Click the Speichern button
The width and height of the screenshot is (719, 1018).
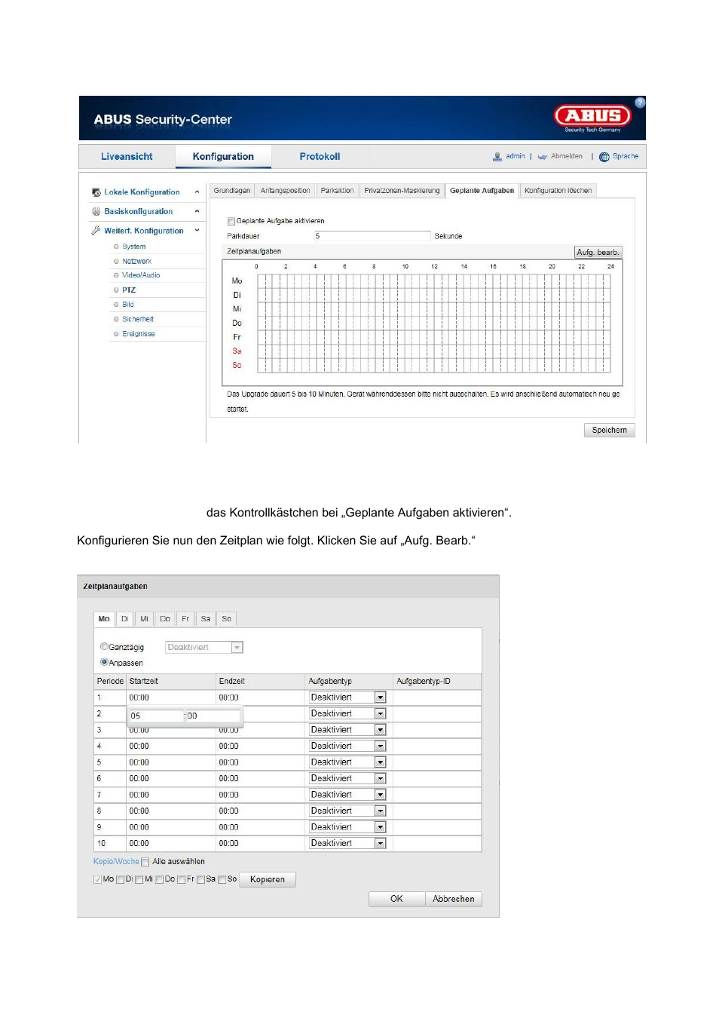(x=609, y=431)
